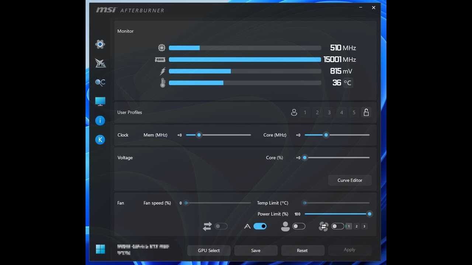Screen dimensions: 472x265
Task: Click the Apply button
Action: click(350, 250)
